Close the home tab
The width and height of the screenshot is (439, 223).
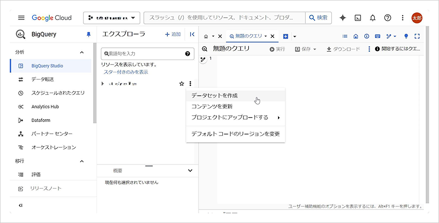220,36
